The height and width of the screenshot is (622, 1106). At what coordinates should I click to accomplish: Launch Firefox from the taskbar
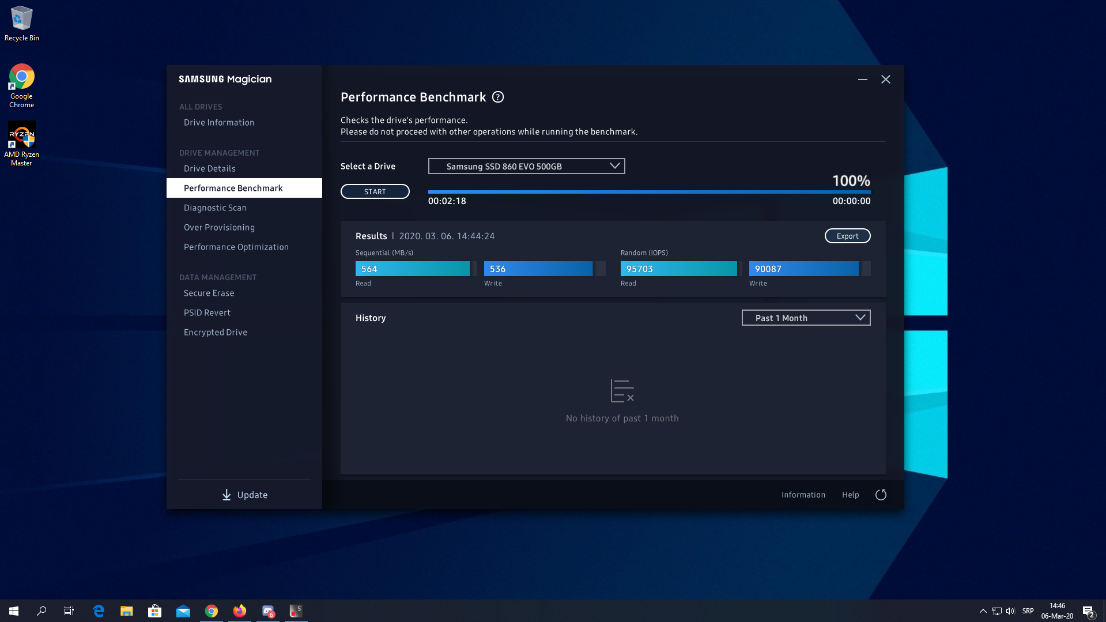click(240, 611)
